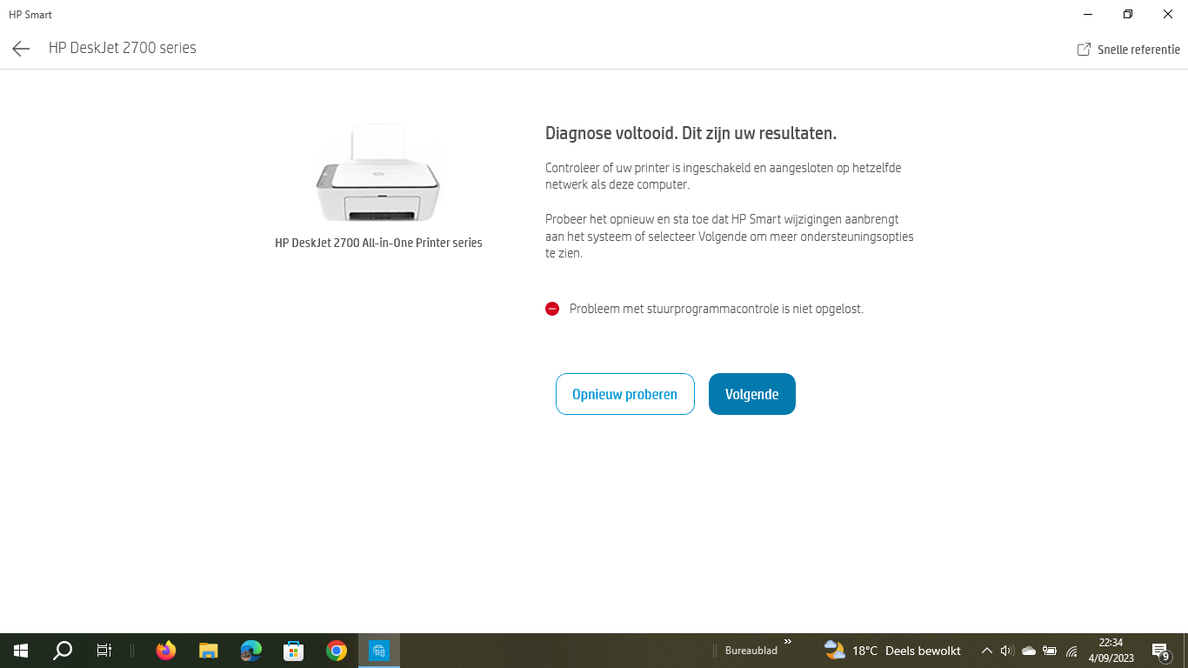Click the HP DeskJet printer image
This screenshot has height=668, width=1188.
coord(378,173)
